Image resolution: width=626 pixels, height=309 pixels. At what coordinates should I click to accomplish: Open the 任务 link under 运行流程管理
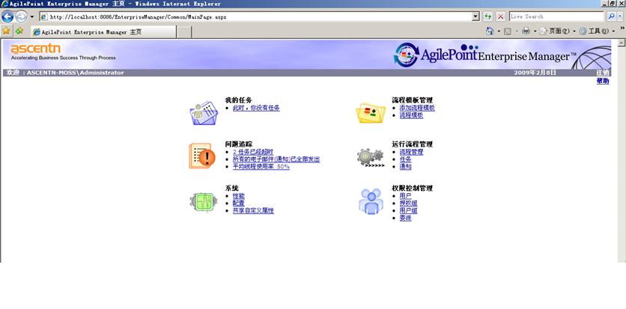(x=405, y=159)
